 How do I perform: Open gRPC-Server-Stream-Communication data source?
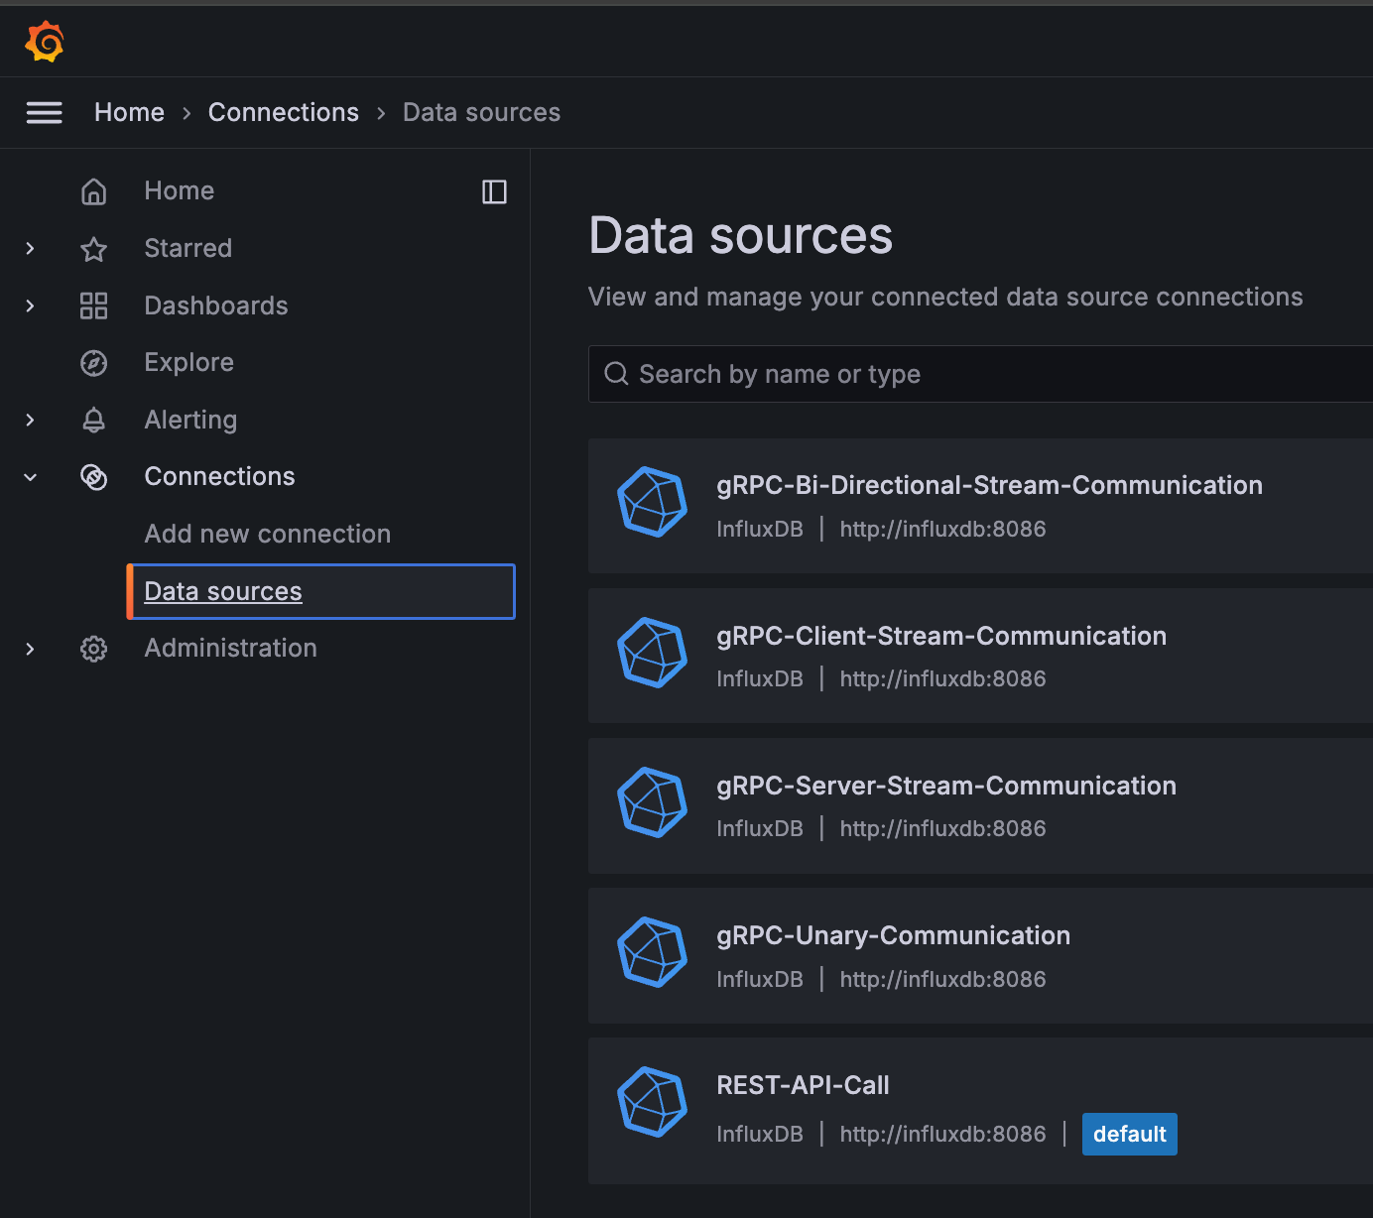(980, 805)
